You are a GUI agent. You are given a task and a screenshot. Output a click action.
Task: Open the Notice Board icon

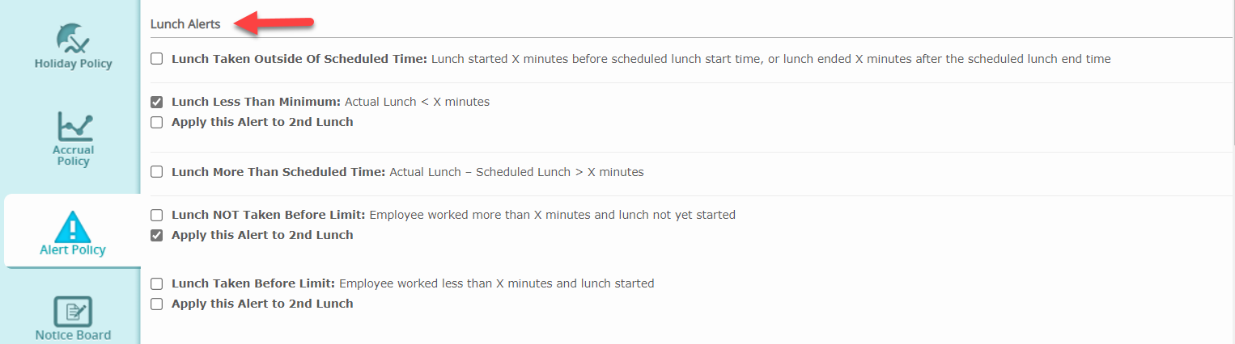(x=73, y=312)
